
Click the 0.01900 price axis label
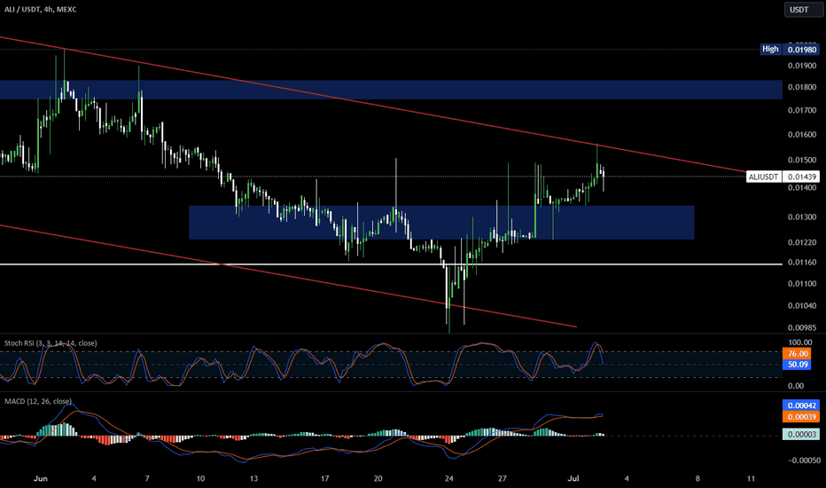[x=802, y=66]
